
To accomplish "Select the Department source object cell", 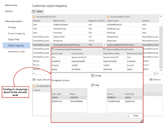I will pyautogui.click(x=70, y=37).
